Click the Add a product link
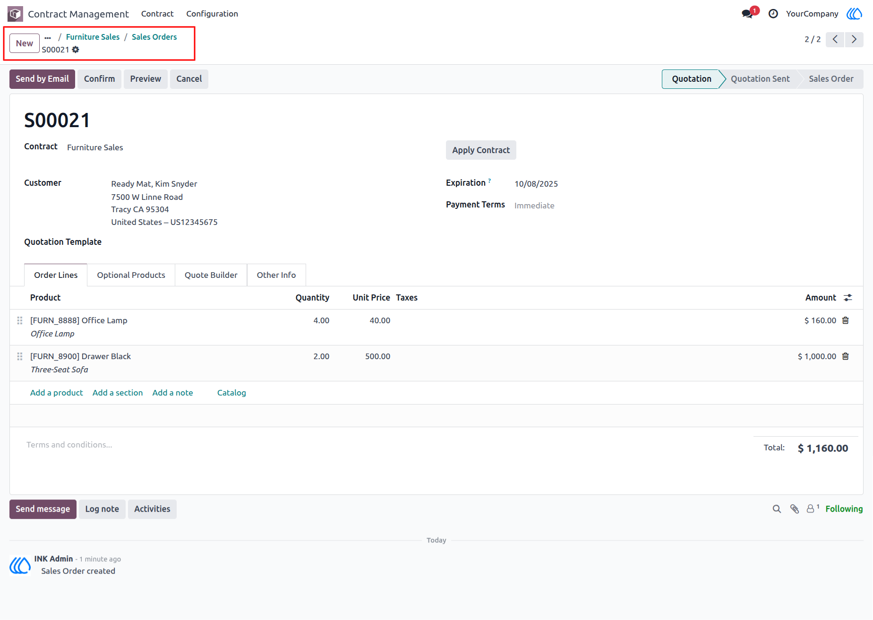The height and width of the screenshot is (620, 873). (x=57, y=393)
